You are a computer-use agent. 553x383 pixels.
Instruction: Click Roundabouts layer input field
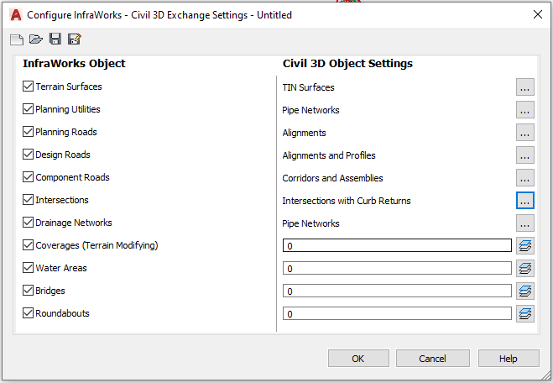click(x=397, y=313)
